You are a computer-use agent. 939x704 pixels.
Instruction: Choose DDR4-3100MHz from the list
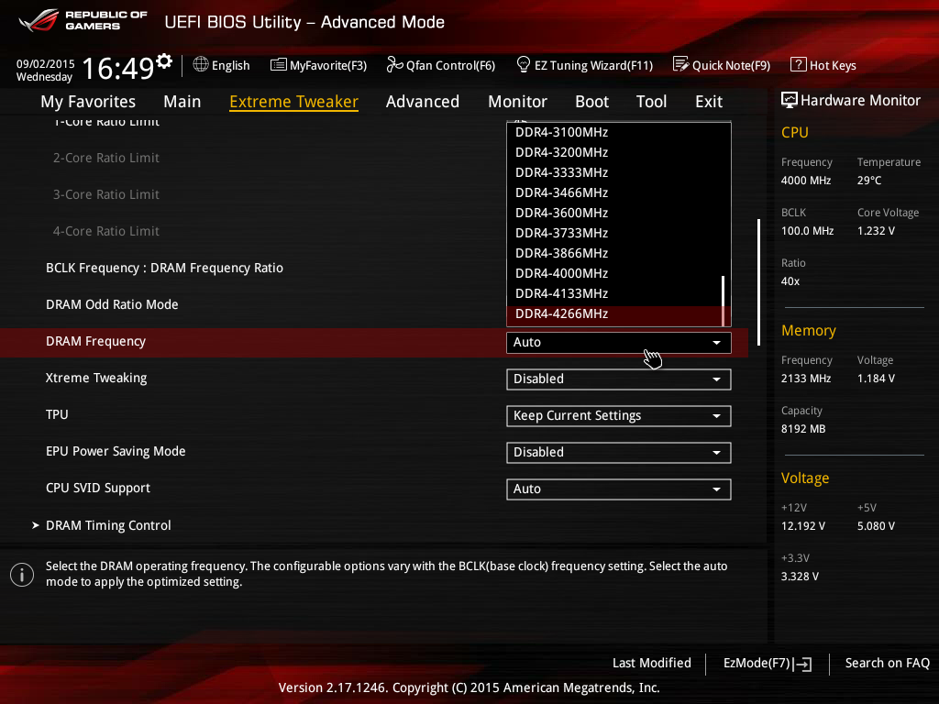coord(614,132)
